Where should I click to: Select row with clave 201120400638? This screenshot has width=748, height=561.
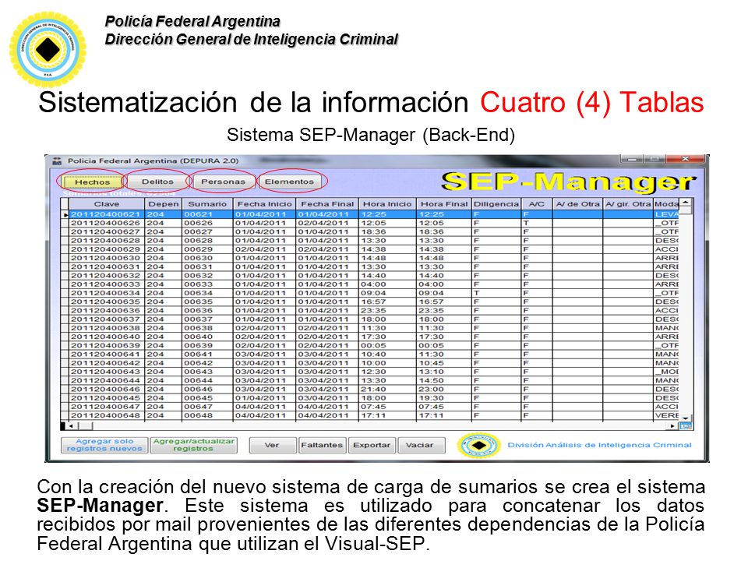(x=370, y=328)
